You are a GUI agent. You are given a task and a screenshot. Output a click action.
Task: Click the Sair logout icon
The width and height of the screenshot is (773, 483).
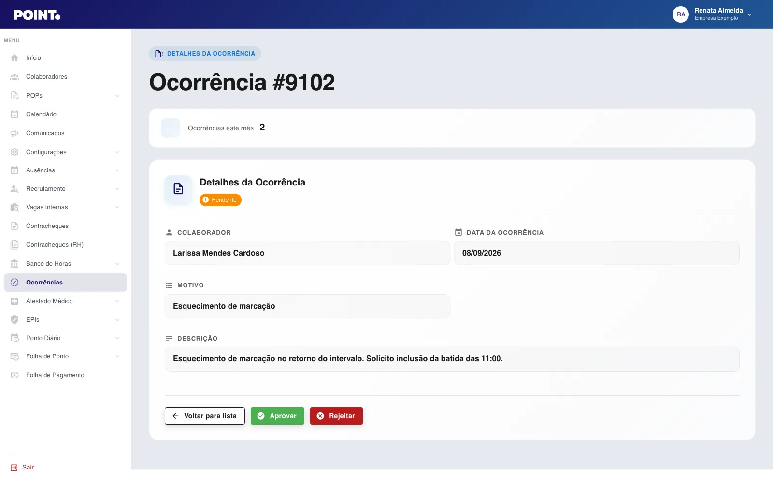click(x=14, y=468)
